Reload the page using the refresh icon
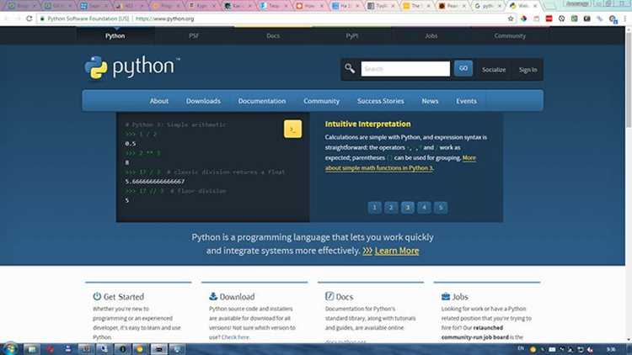 point(29,19)
